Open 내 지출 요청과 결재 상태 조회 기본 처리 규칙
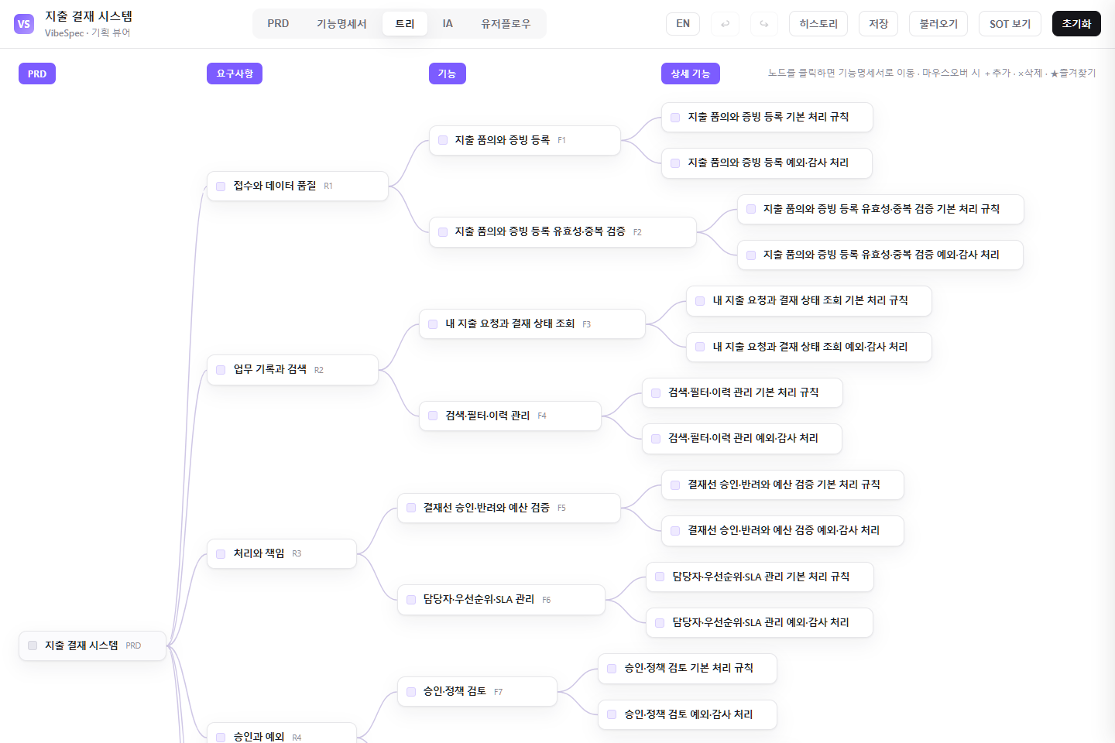The width and height of the screenshot is (1115, 743). 809,301
